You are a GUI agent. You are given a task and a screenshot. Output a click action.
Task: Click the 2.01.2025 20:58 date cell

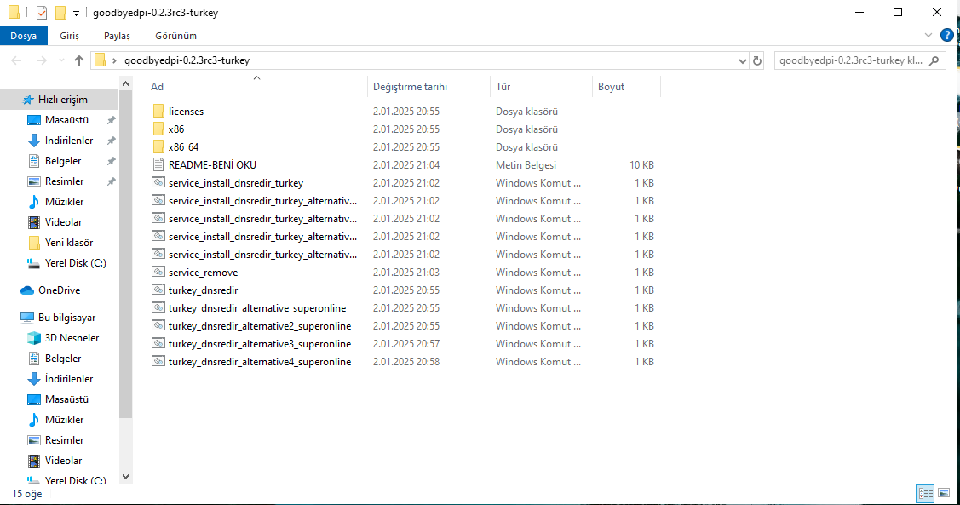406,361
